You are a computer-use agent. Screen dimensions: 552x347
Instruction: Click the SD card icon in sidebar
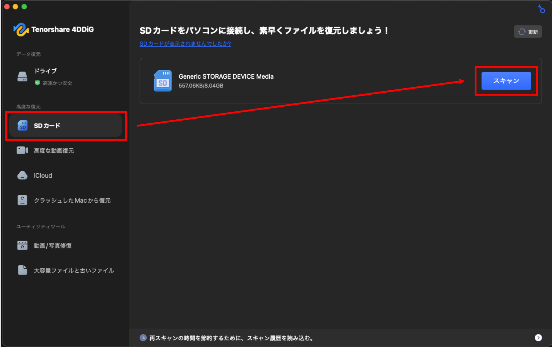(22, 126)
